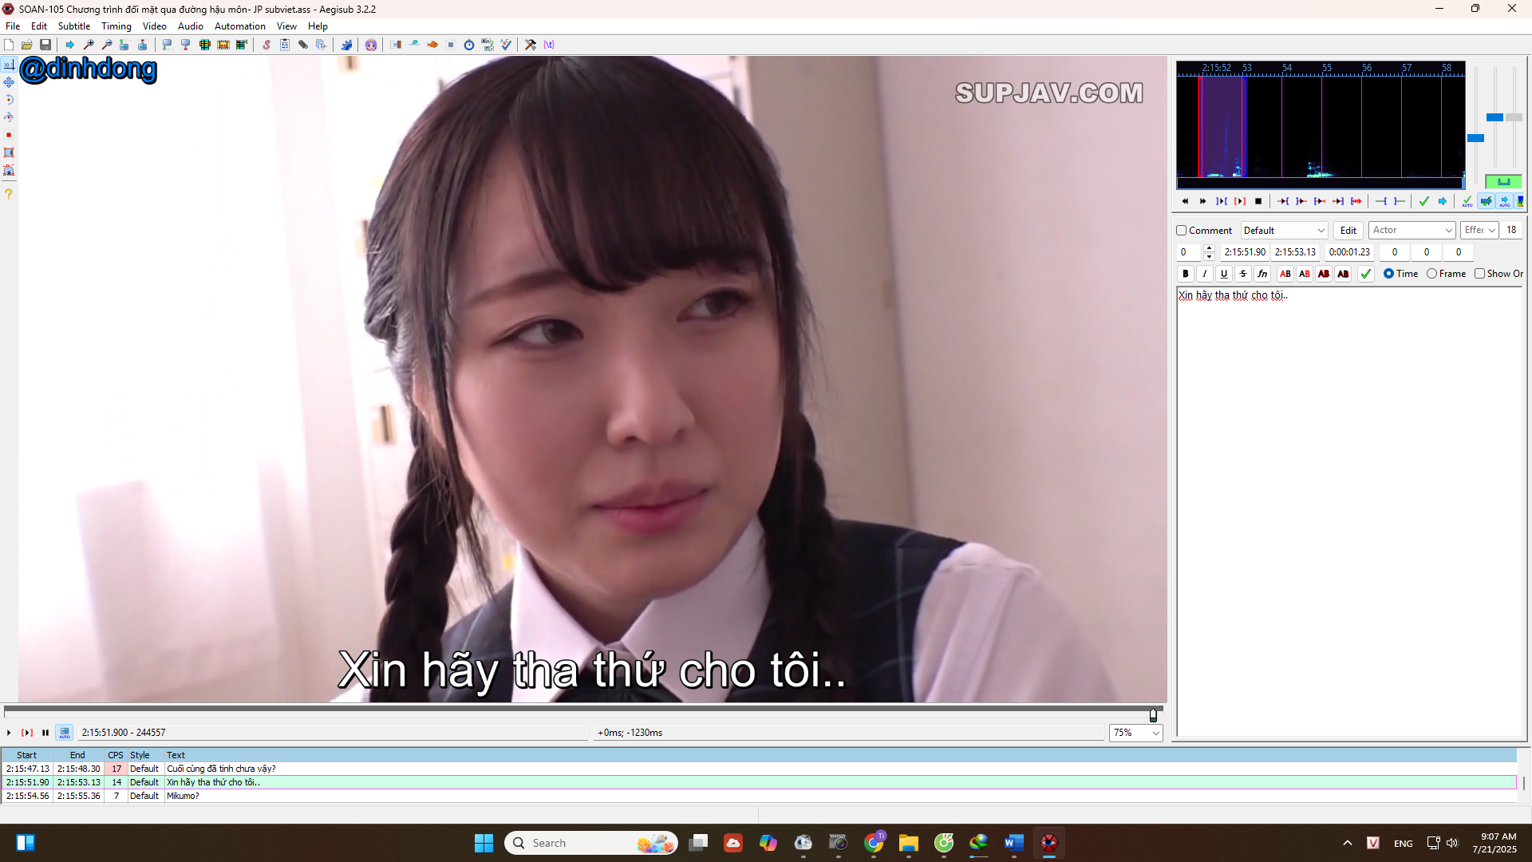Click the Bold formatting button
The image size is (1532, 862).
coord(1186,274)
